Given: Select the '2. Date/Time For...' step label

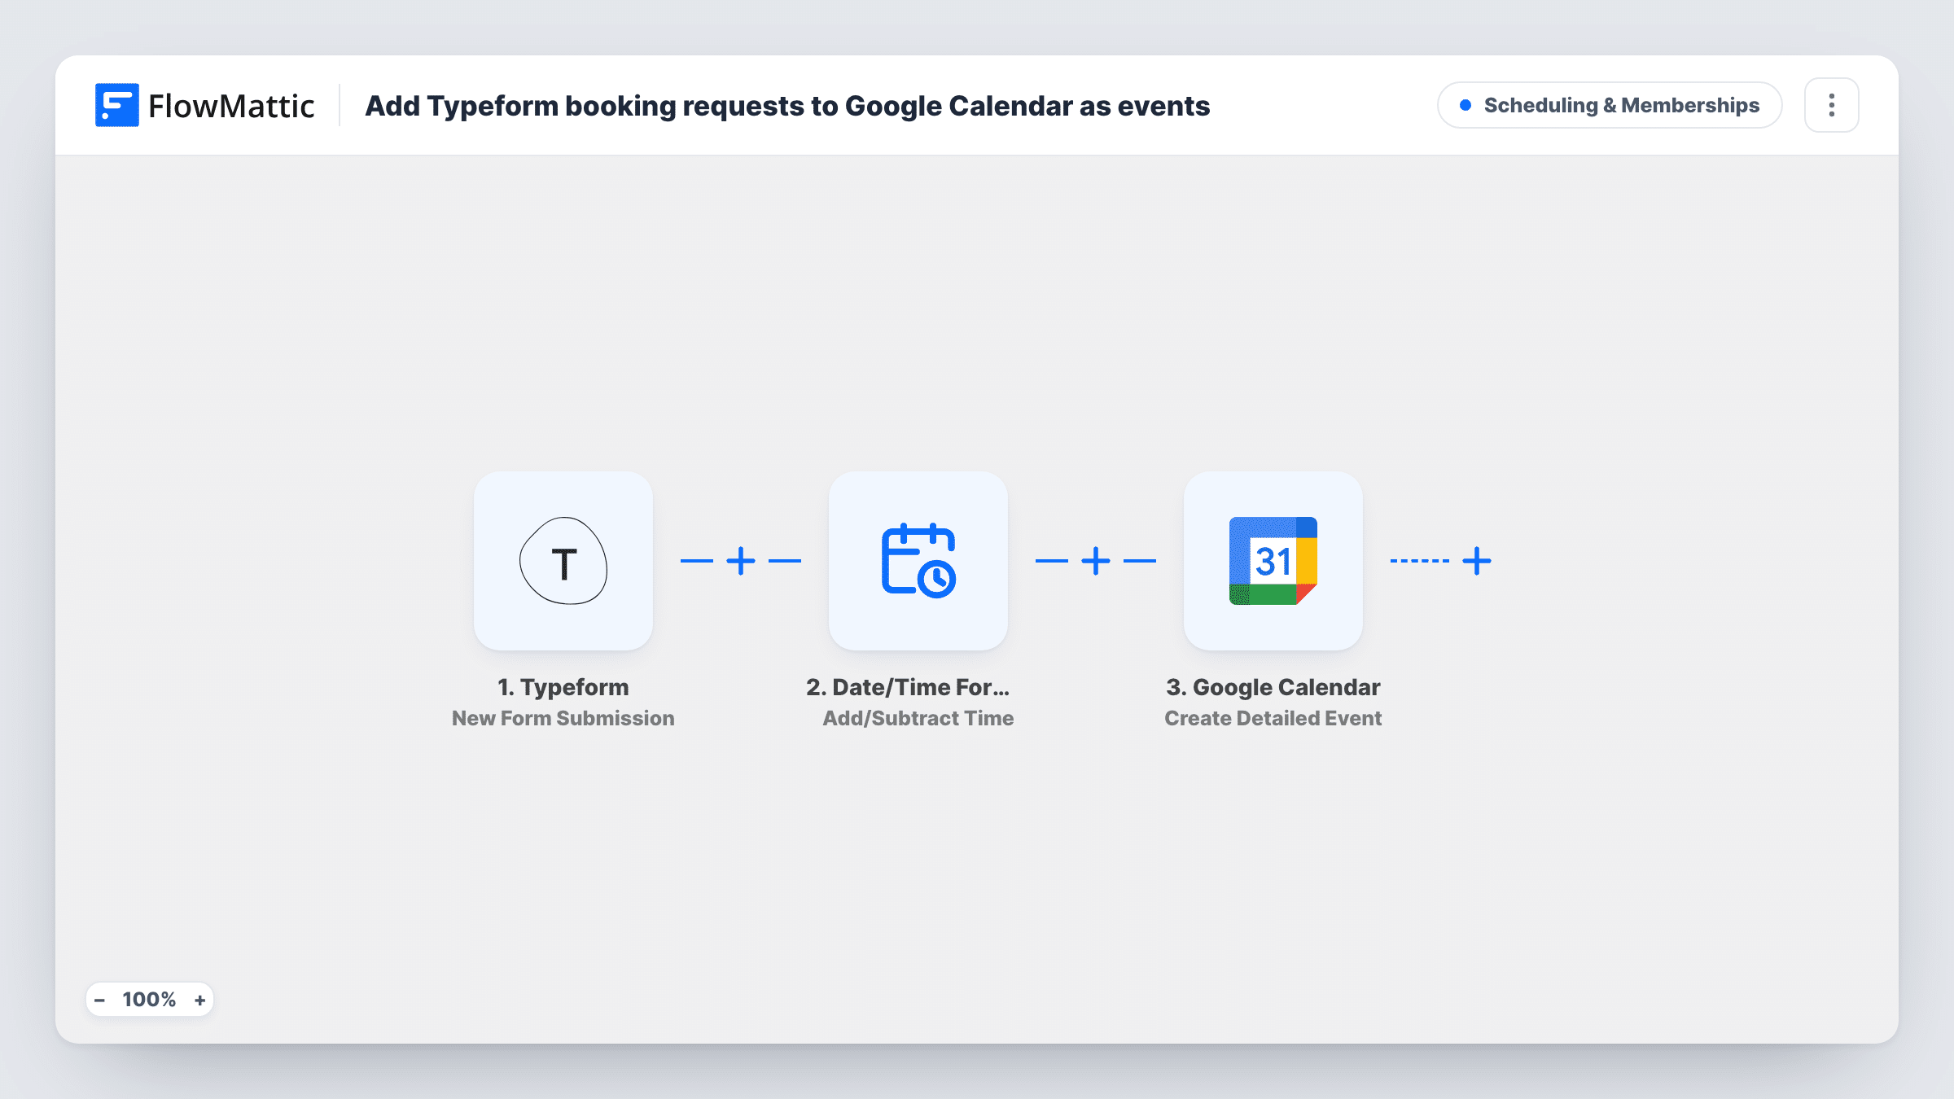Looking at the screenshot, I should point(908,687).
